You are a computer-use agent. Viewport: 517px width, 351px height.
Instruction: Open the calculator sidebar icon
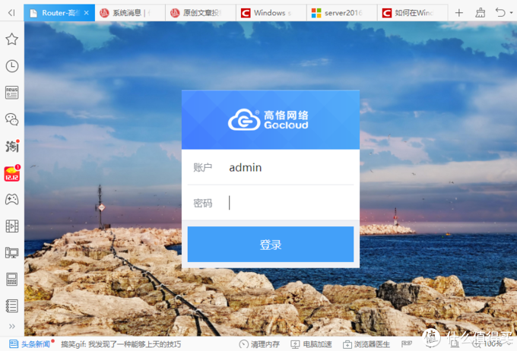(12, 280)
